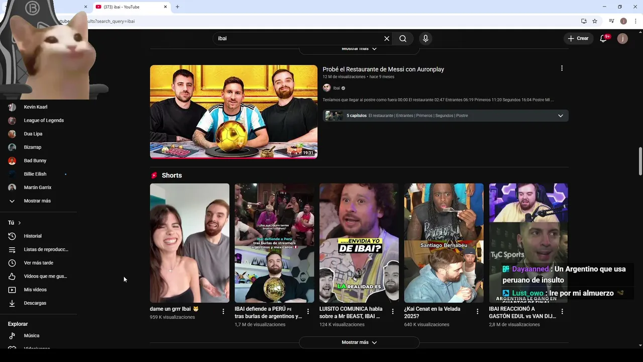Expand the top Mostrar más button
Image resolution: width=643 pixels, height=362 pixels.
(359, 49)
